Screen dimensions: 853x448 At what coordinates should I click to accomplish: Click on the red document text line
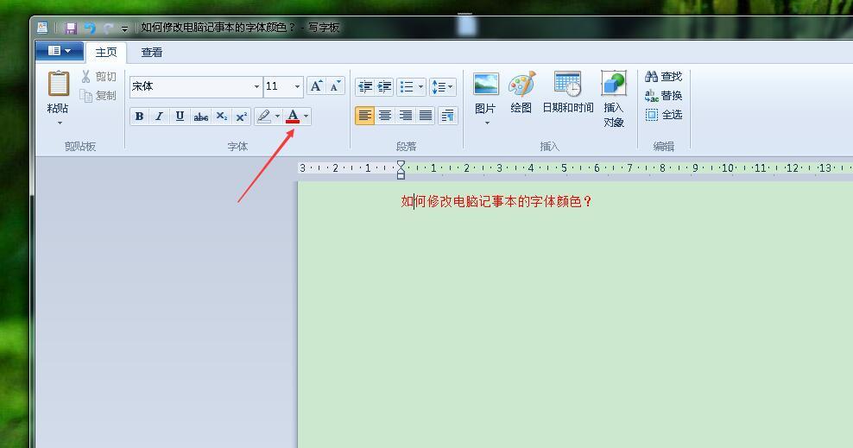pos(496,202)
